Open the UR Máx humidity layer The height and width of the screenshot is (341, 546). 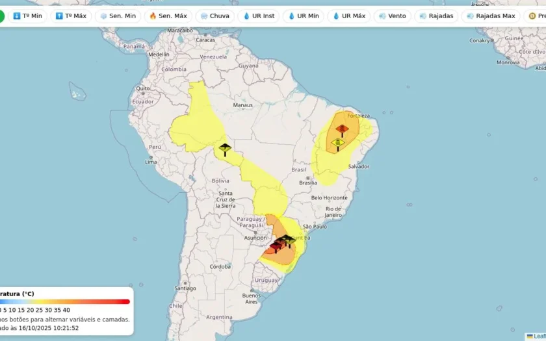(349, 16)
